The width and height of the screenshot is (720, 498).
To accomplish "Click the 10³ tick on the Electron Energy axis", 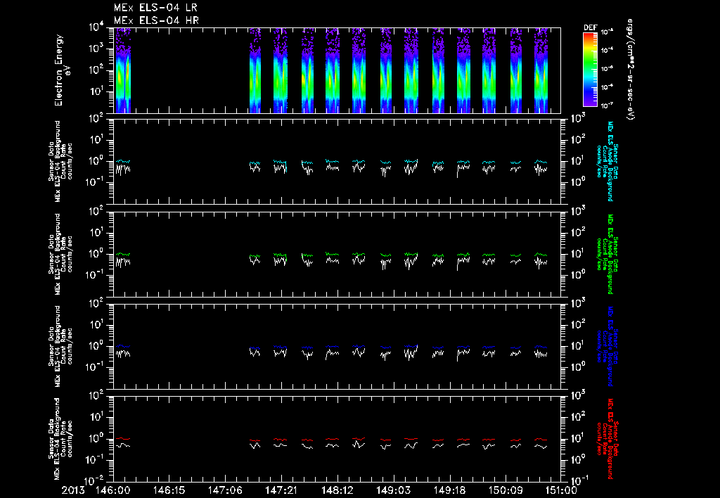I will tap(96, 49).
